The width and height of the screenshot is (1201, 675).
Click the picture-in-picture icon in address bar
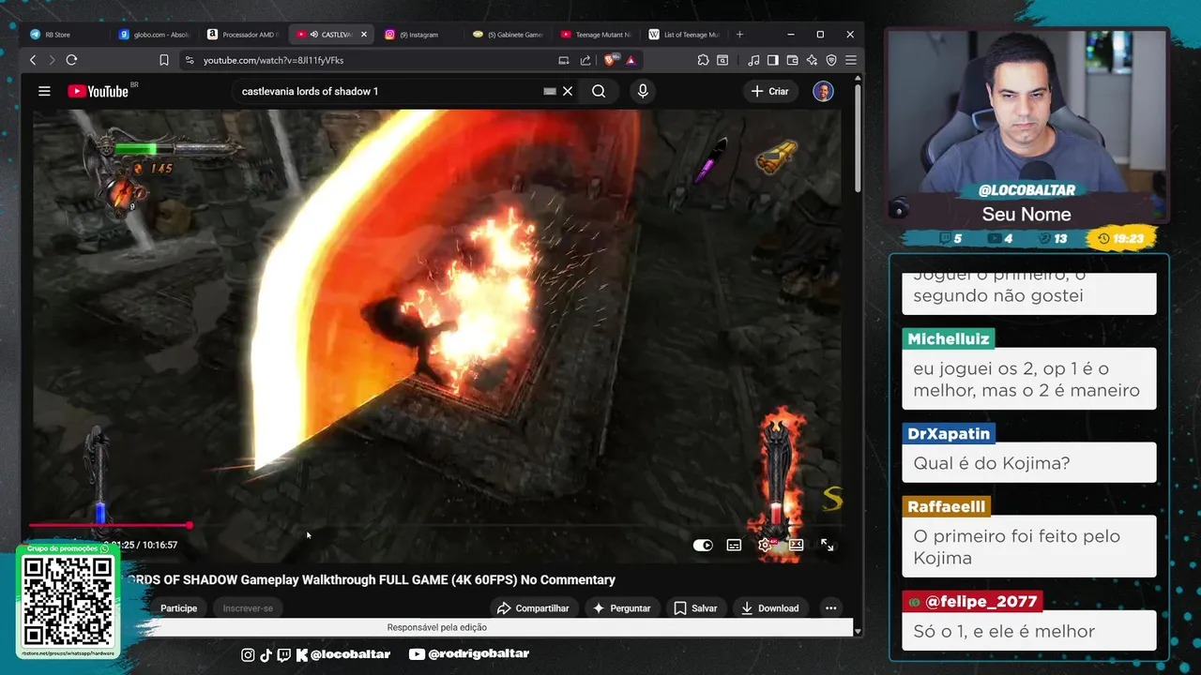[x=564, y=60]
